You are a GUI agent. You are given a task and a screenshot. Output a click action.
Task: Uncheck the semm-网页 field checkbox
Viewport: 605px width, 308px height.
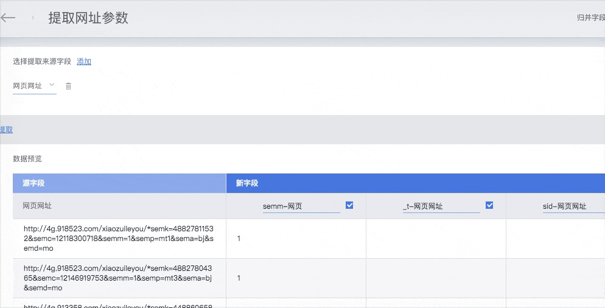coord(349,205)
